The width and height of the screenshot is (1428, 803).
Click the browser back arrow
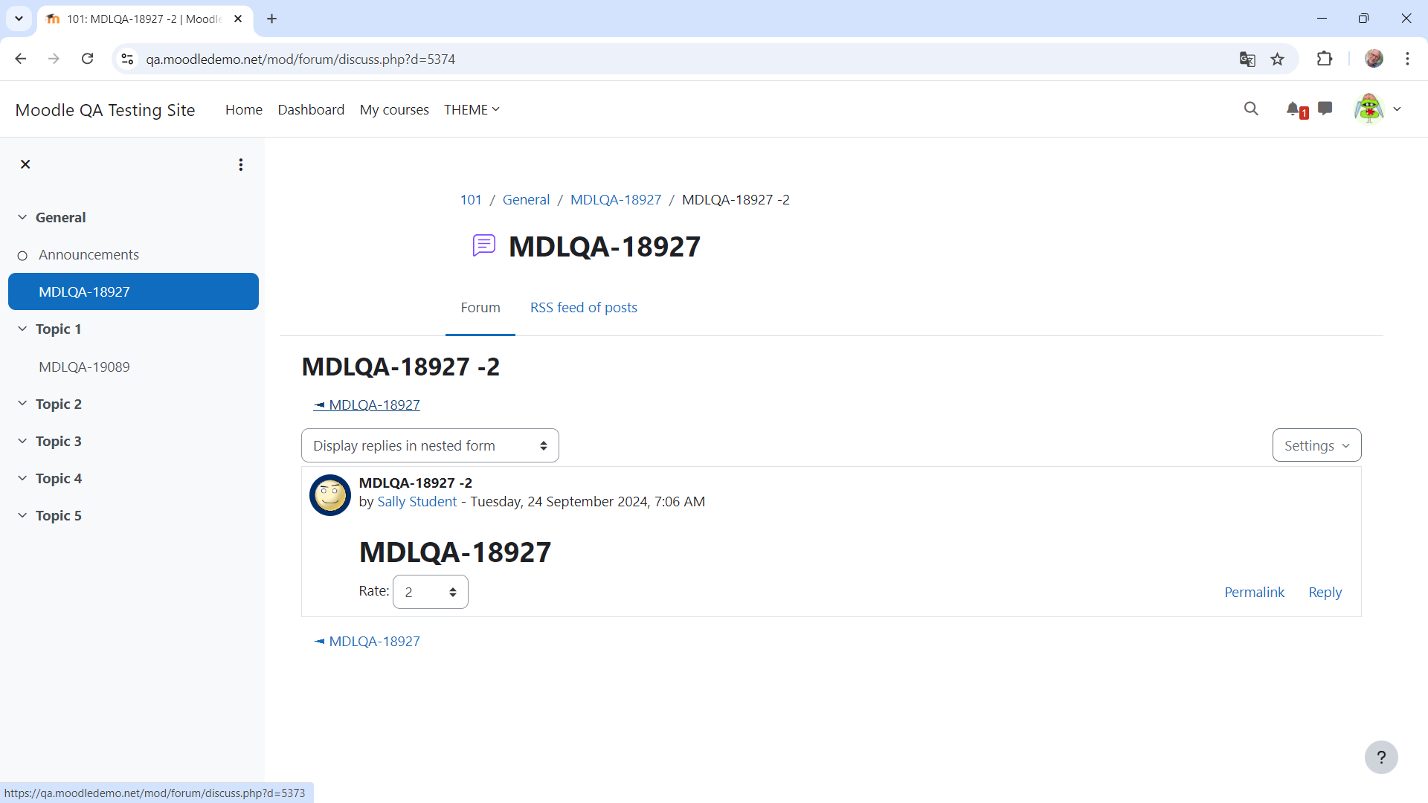[x=21, y=59]
